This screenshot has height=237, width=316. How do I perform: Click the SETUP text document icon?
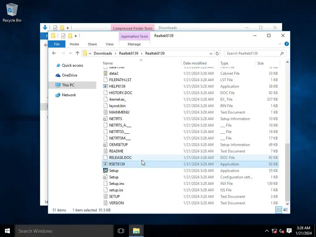coord(106,197)
